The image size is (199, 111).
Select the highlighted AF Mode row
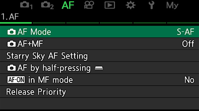[x=99, y=32]
